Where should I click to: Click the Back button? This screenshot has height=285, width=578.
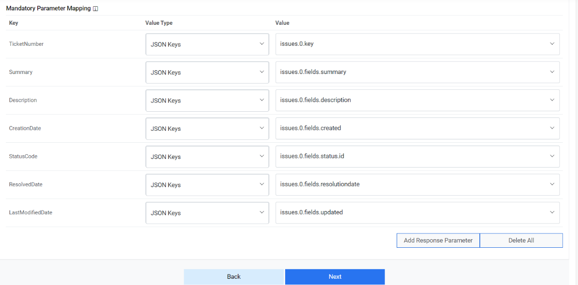click(234, 276)
